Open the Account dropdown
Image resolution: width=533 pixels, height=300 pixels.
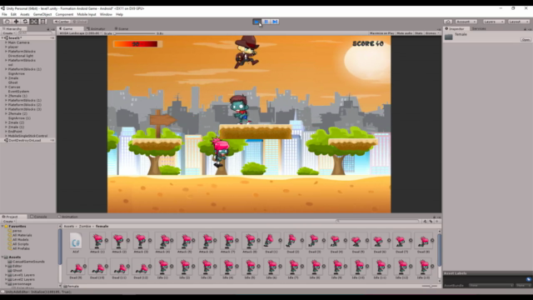pos(466,22)
